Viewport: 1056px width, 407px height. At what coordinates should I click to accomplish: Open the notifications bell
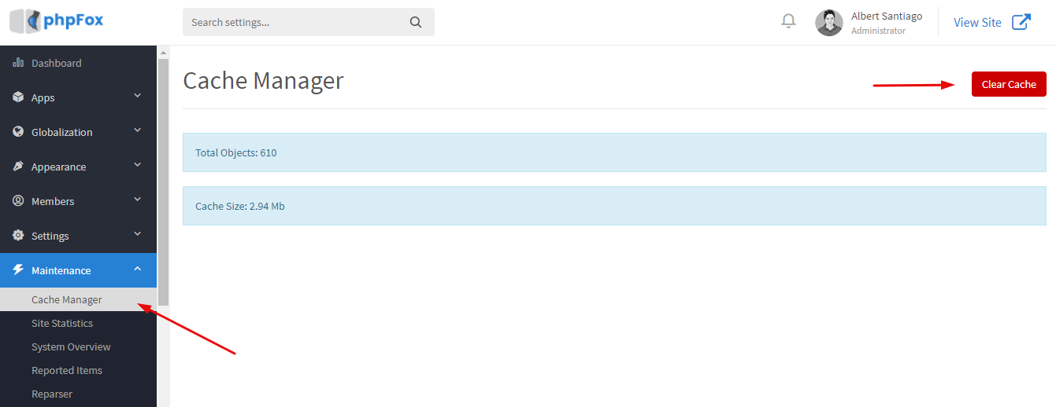[788, 21]
